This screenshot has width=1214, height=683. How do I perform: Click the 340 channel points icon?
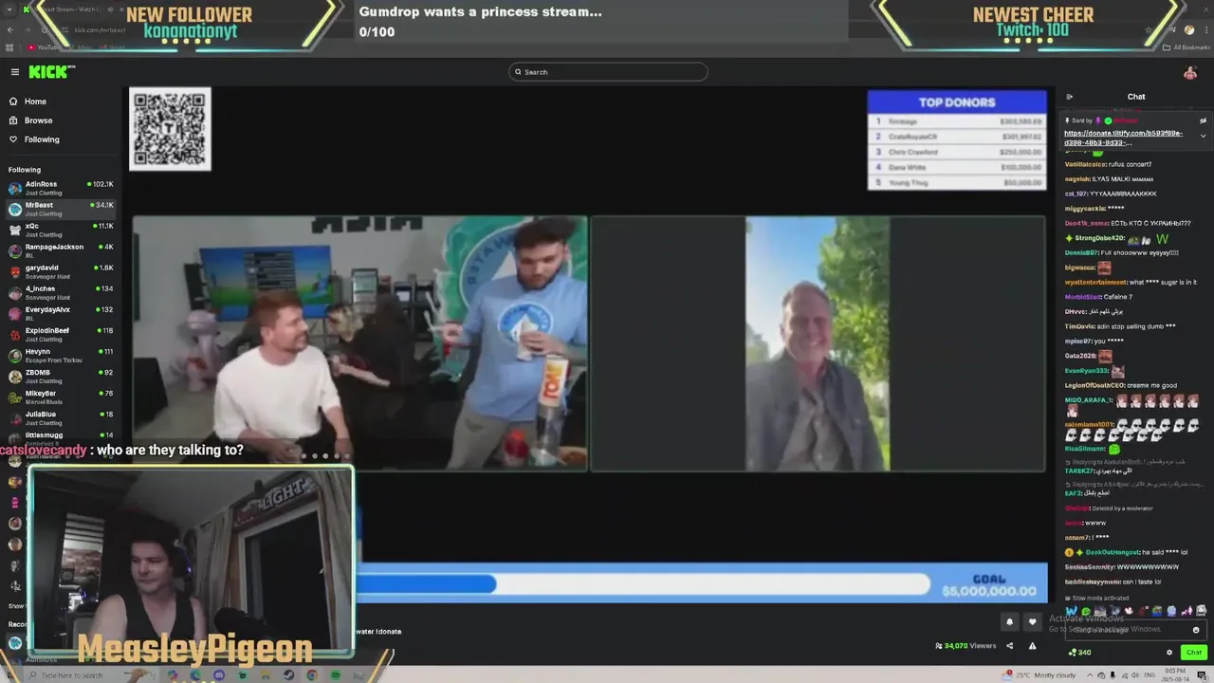point(1079,653)
